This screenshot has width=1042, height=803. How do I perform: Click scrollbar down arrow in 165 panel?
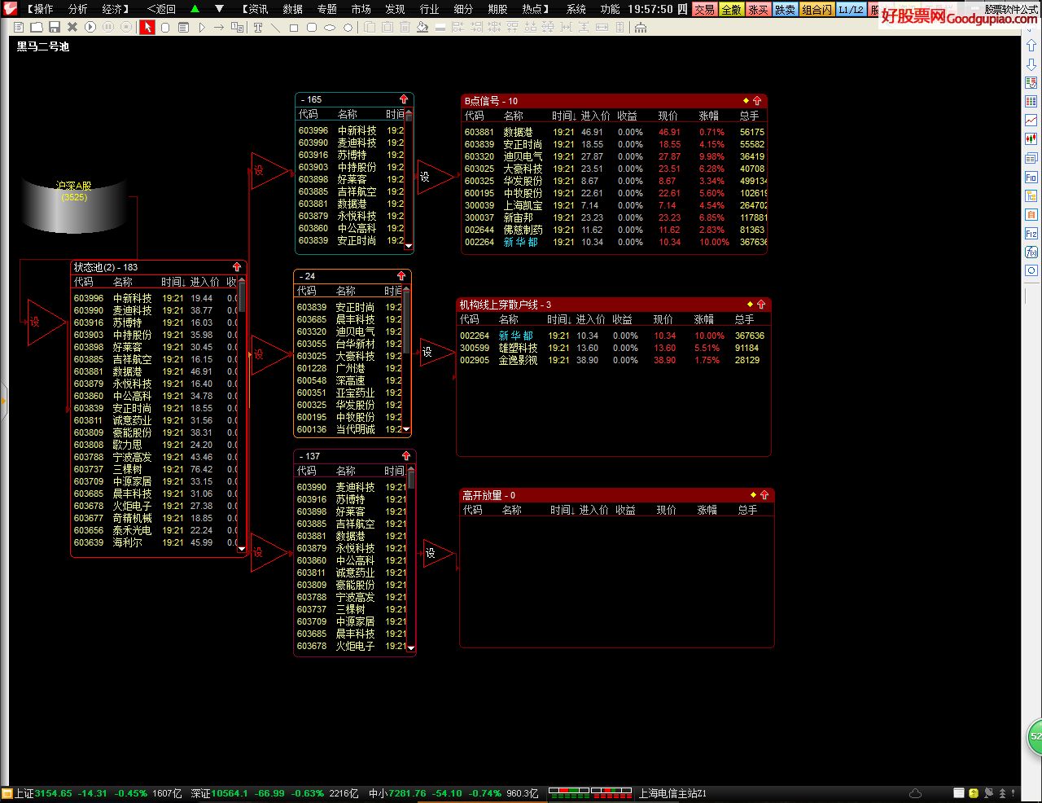click(409, 245)
